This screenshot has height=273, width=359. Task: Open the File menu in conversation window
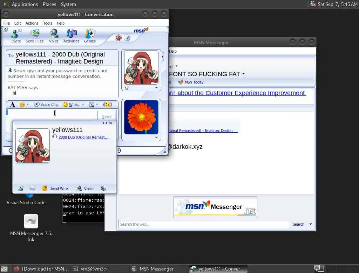7,23
